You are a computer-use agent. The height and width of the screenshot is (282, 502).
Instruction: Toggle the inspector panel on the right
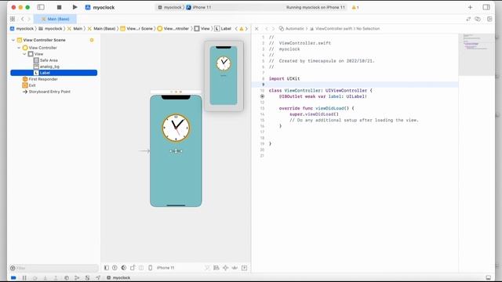pyautogui.click(x=486, y=7)
